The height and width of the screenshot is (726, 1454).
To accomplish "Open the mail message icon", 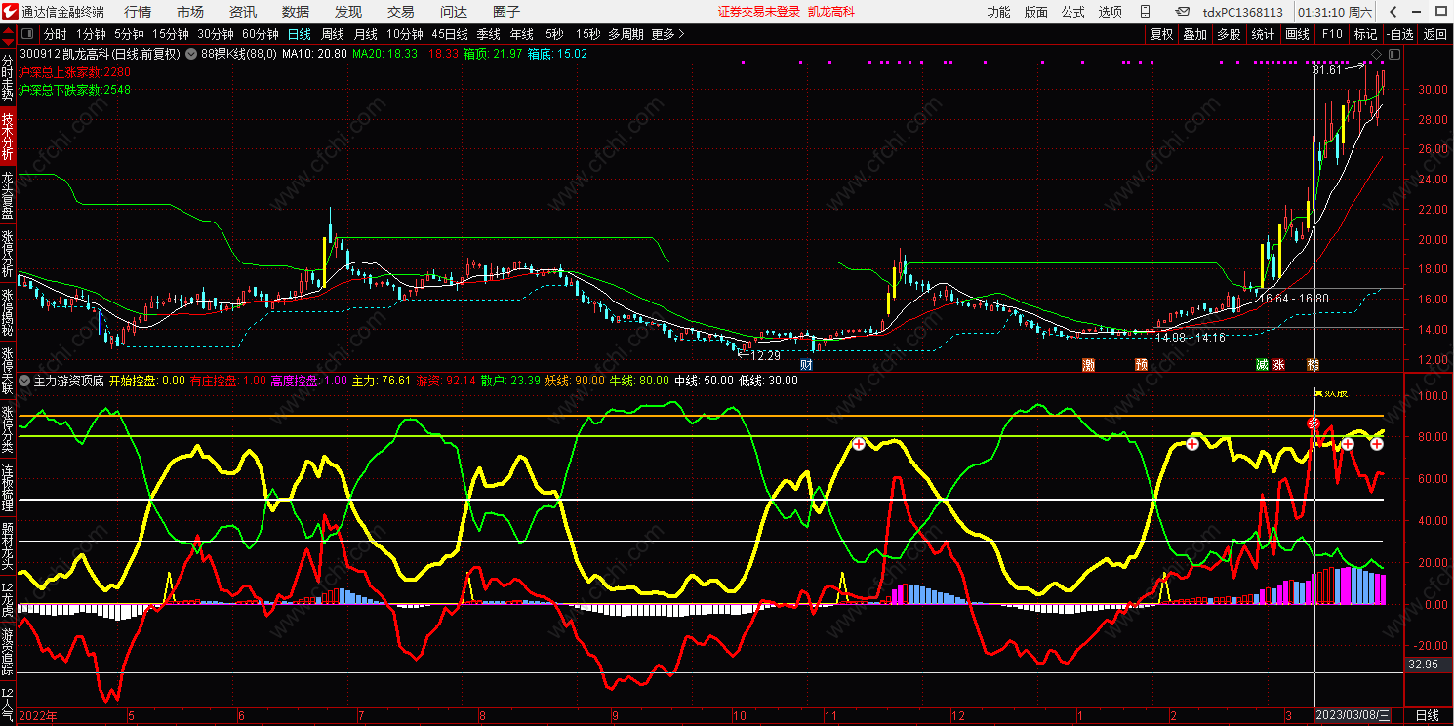I will (x=1183, y=12).
